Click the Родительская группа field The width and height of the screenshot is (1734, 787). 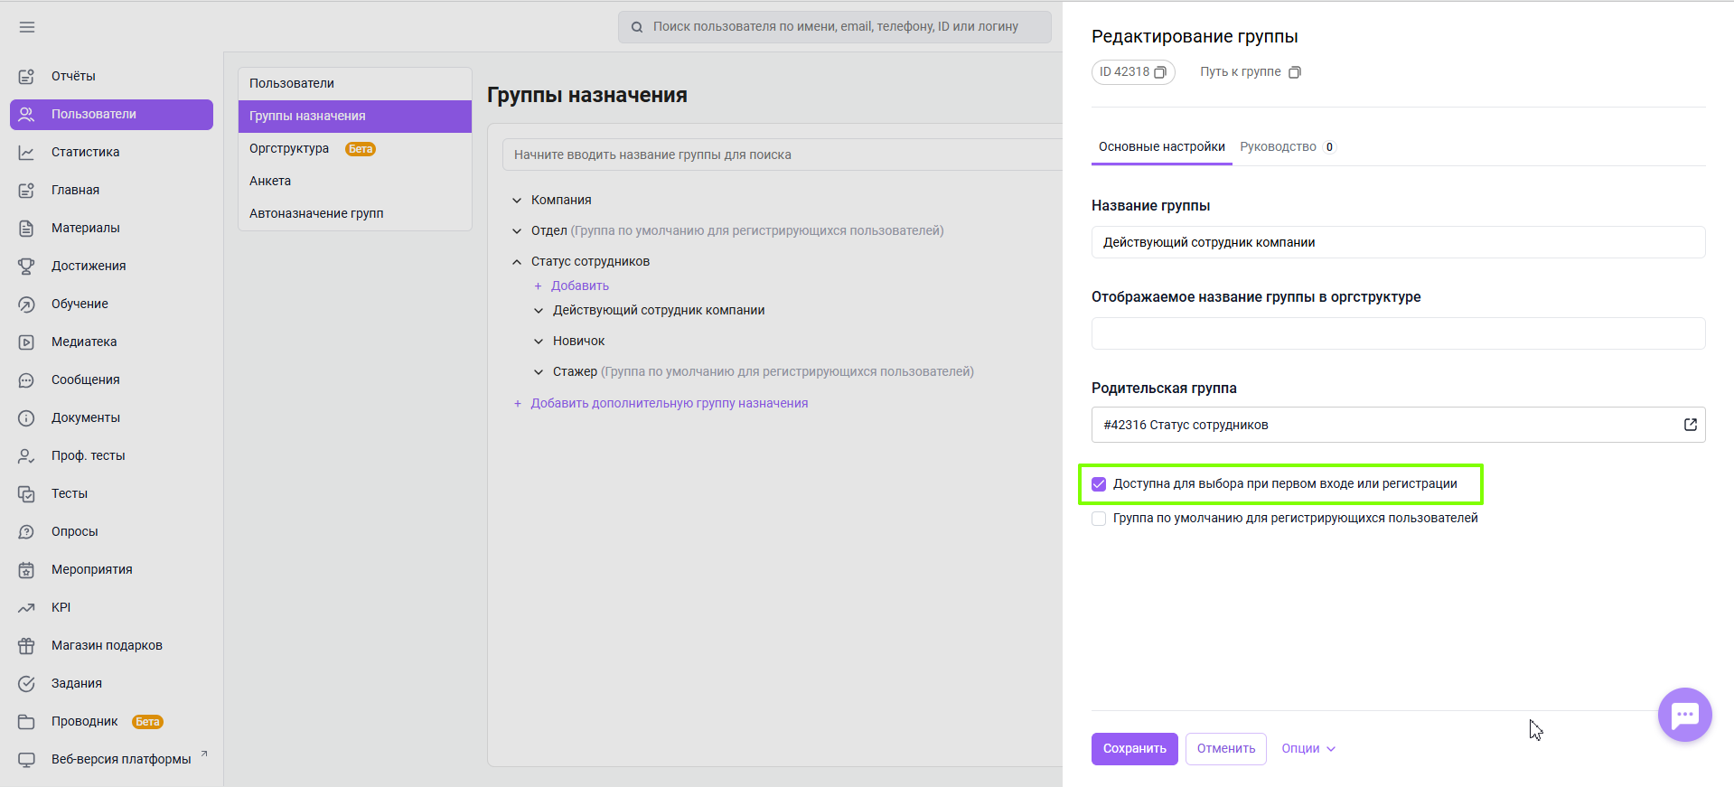(x=1398, y=425)
